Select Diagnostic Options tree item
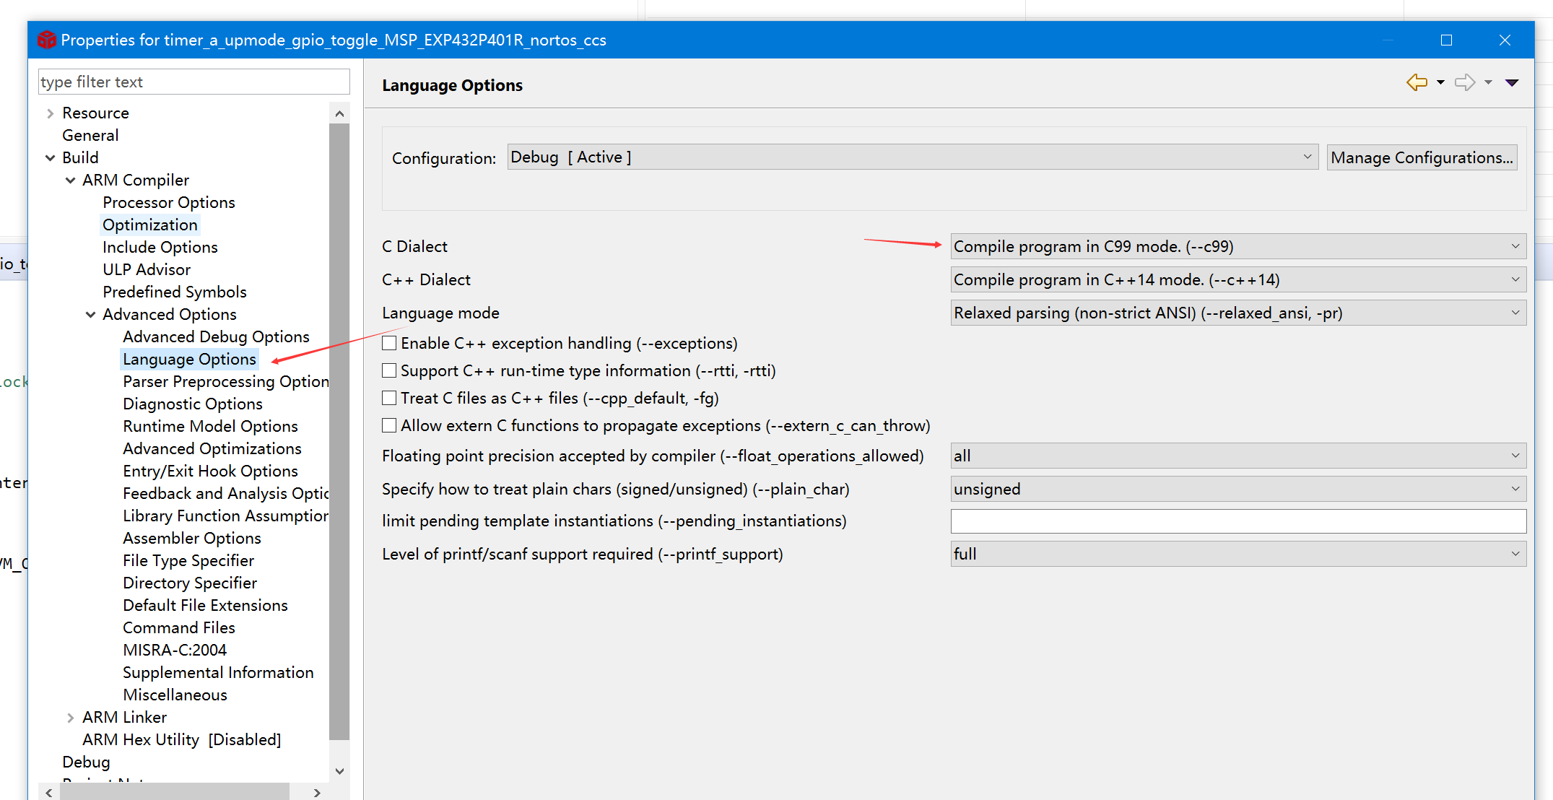The image size is (1553, 800). pyautogui.click(x=192, y=404)
